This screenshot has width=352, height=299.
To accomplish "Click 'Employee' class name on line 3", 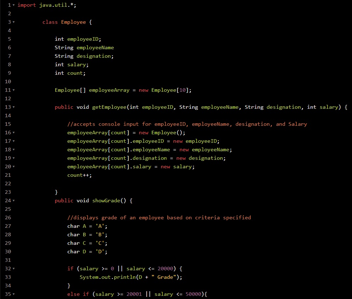I will (x=73, y=22).
